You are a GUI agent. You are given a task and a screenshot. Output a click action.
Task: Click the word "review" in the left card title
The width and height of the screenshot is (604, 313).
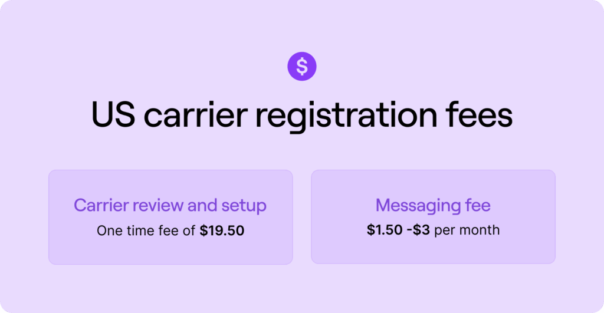pyautogui.click(x=153, y=206)
